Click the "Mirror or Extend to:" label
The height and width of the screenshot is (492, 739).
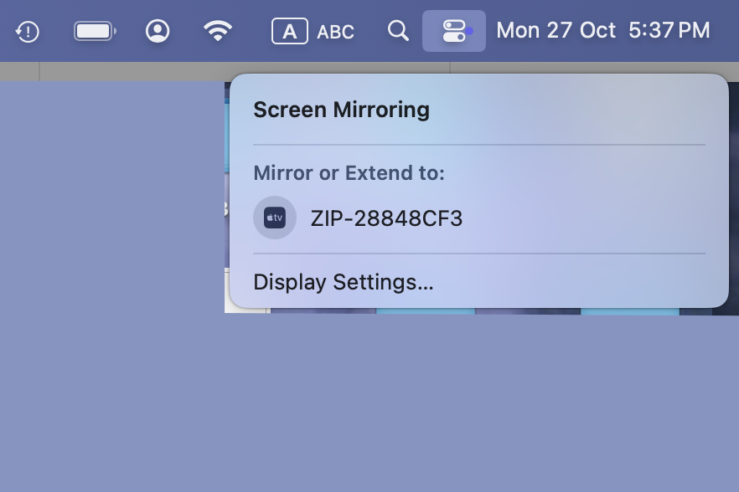(349, 173)
